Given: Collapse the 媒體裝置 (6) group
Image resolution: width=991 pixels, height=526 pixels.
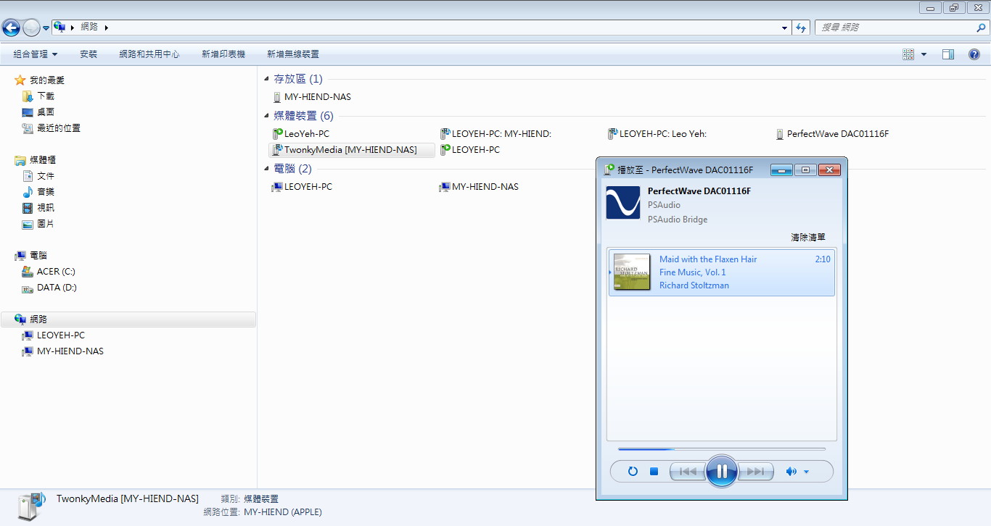Looking at the screenshot, I should click(x=266, y=116).
